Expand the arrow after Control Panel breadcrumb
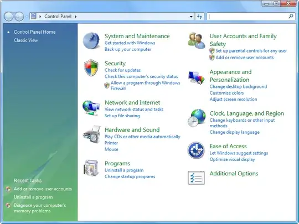Screen dimensions: 299x224 tap(76, 17)
